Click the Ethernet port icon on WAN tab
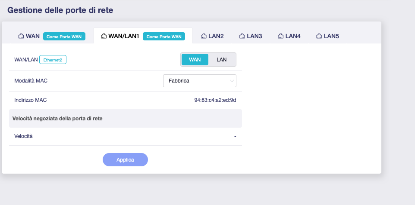This screenshot has height=205, width=415. click(x=21, y=36)
